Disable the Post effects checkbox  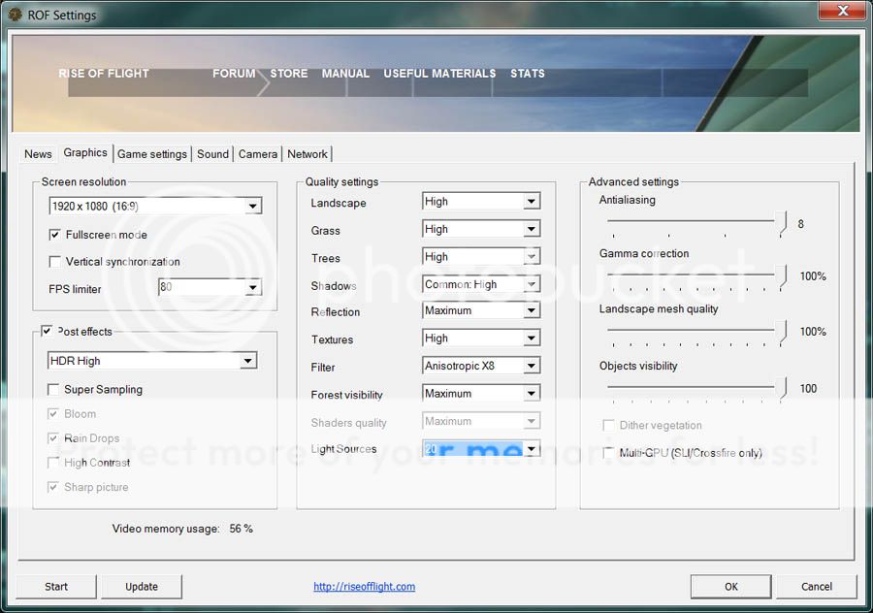[48, 332]
